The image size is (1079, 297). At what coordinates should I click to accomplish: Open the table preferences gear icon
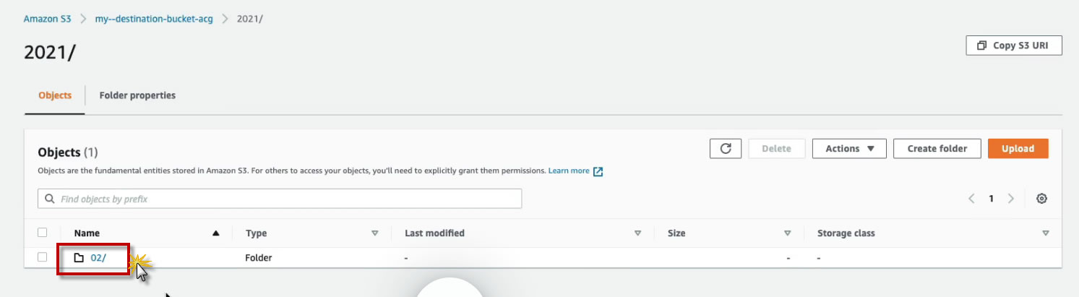(x=1041, y=199)
